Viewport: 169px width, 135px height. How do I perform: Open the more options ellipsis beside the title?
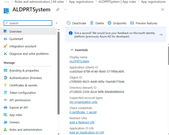click(65, 9)
